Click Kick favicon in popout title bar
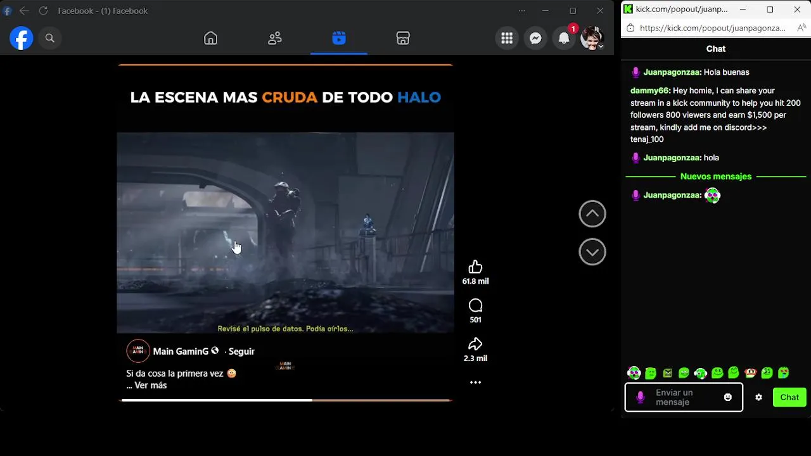Viewport: 811px width, 456px height. click(628, 9)
